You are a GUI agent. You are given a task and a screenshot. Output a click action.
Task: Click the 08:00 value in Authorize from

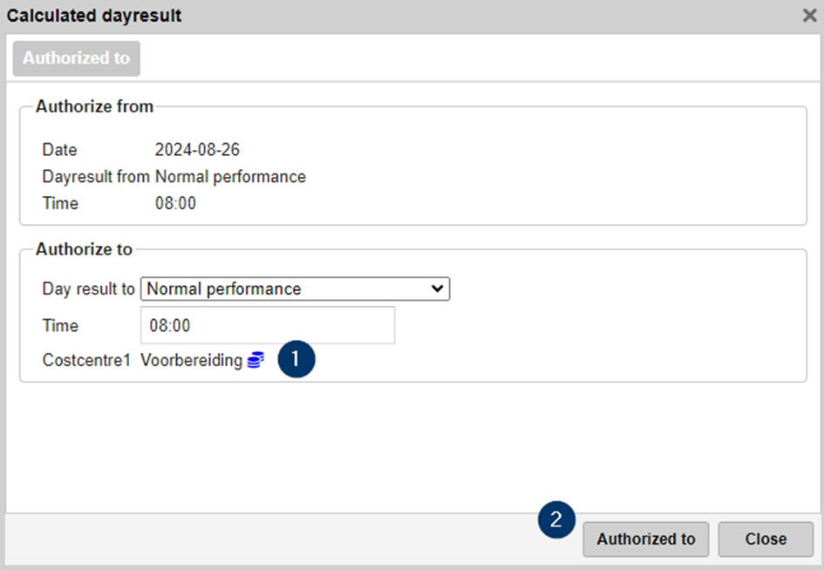point(175,203)
